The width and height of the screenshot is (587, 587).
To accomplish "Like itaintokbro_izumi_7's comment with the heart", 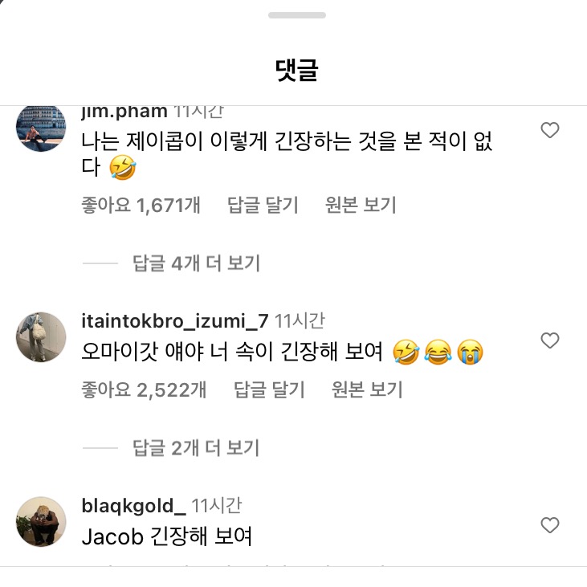I will [x=549, y=341].
